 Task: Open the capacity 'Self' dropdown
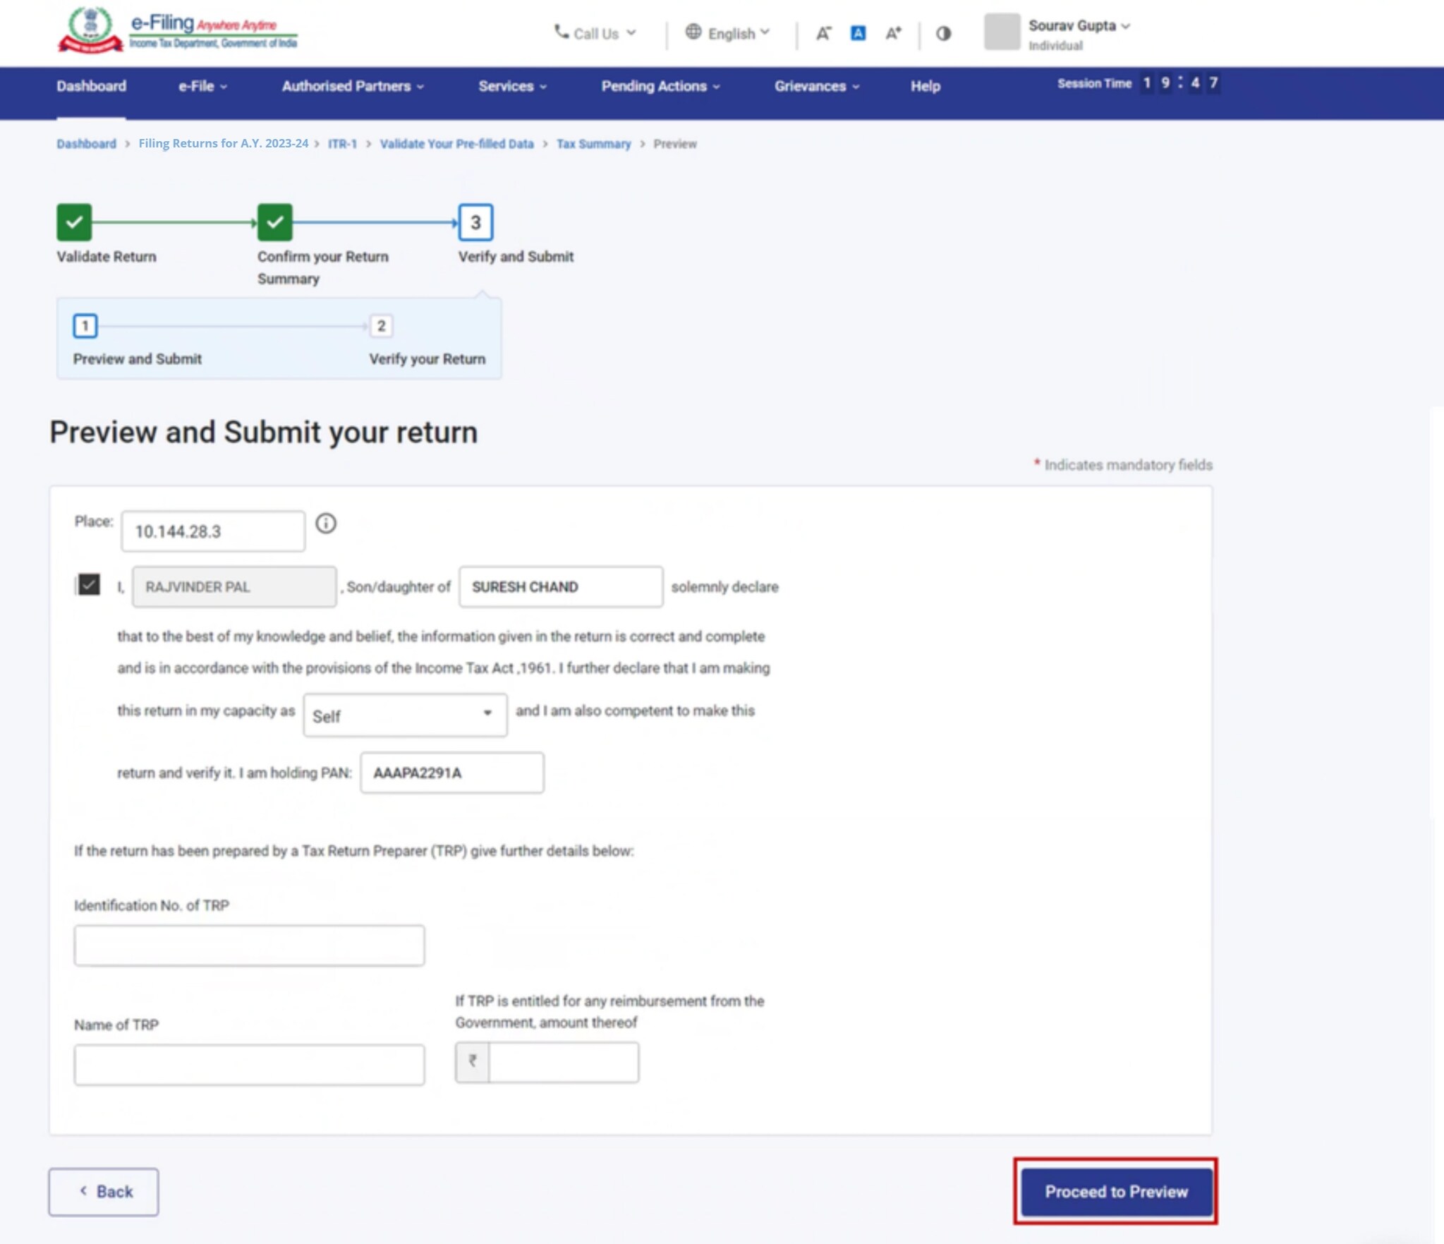coord(404,715)
